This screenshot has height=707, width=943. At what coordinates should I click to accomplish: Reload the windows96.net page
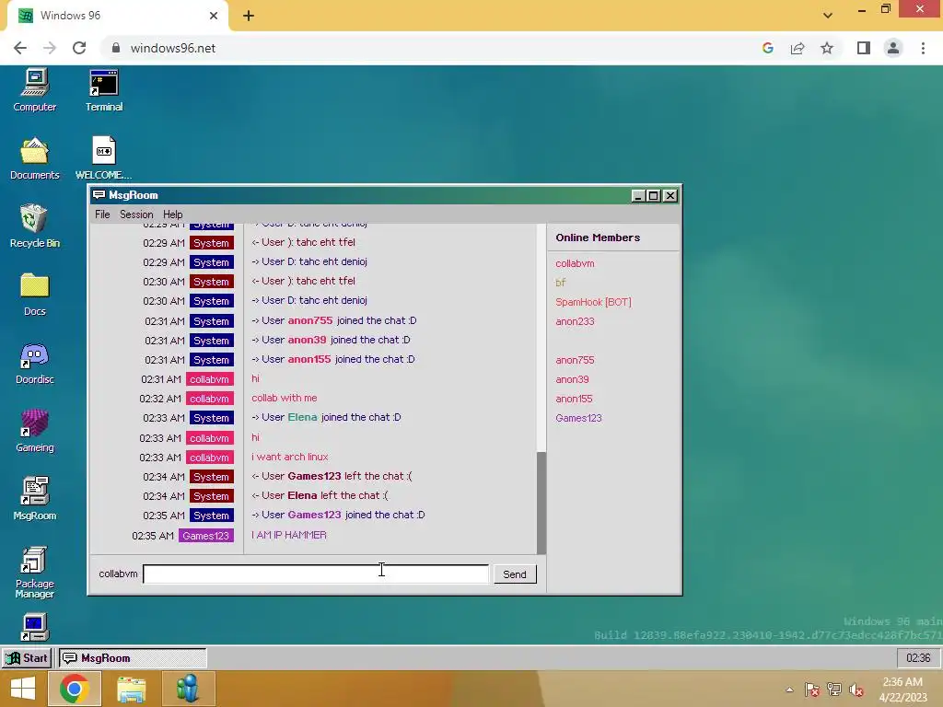79,48
